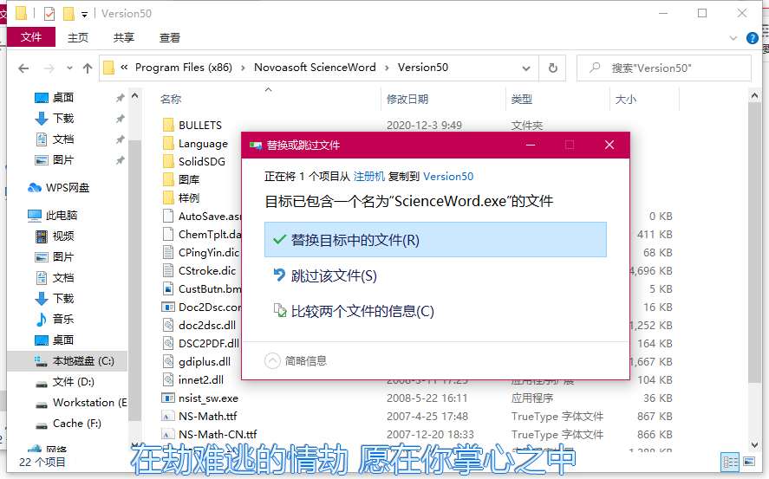Click Novoasoft ScienceWord breadcrumb

click(315, 68)
